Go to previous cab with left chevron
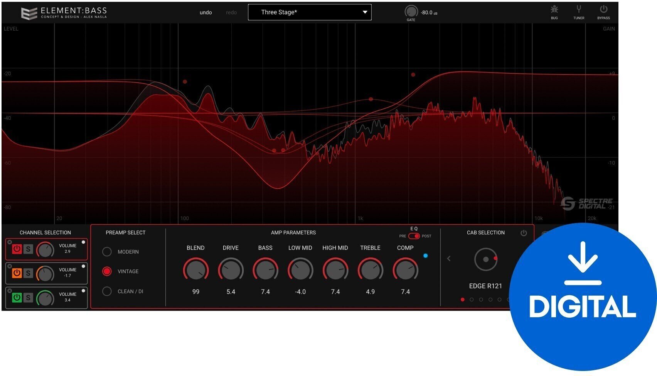The height and width of the screenshot is (376, 657). pos(448,258)
